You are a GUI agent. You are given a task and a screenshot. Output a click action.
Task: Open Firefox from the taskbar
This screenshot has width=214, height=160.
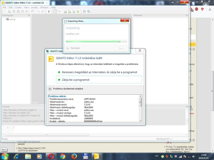[x=74, y=156]
